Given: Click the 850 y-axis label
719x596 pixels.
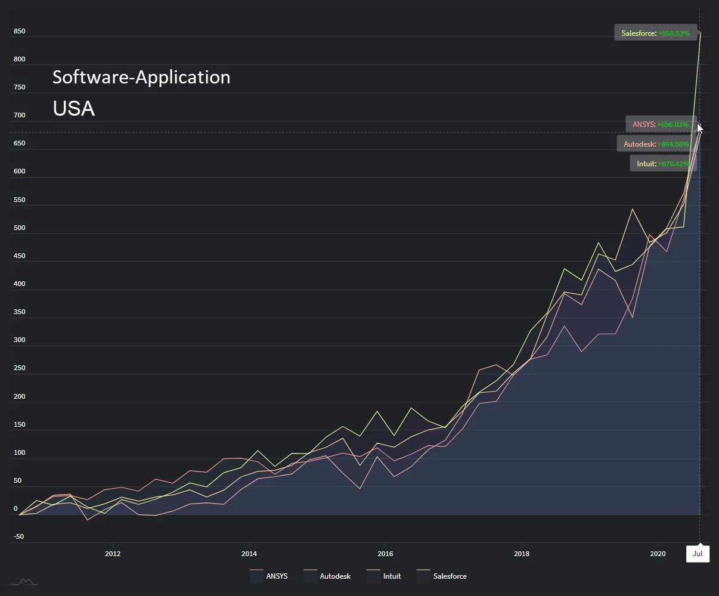Looking at the screenshot, I should tap(20, 31).
